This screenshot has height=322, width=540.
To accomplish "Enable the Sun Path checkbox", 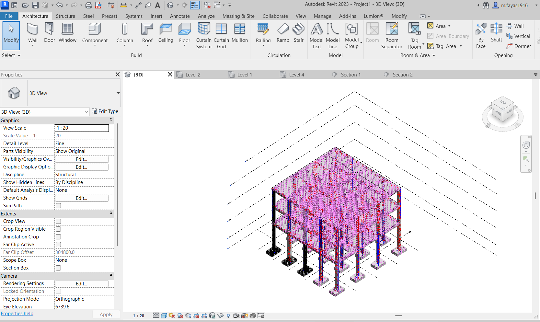I will point(58,206).
